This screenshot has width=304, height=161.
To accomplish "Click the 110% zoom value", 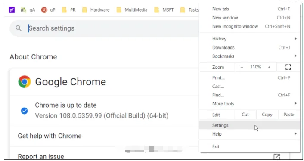I will pyautogui.click(x=255, y=67).
